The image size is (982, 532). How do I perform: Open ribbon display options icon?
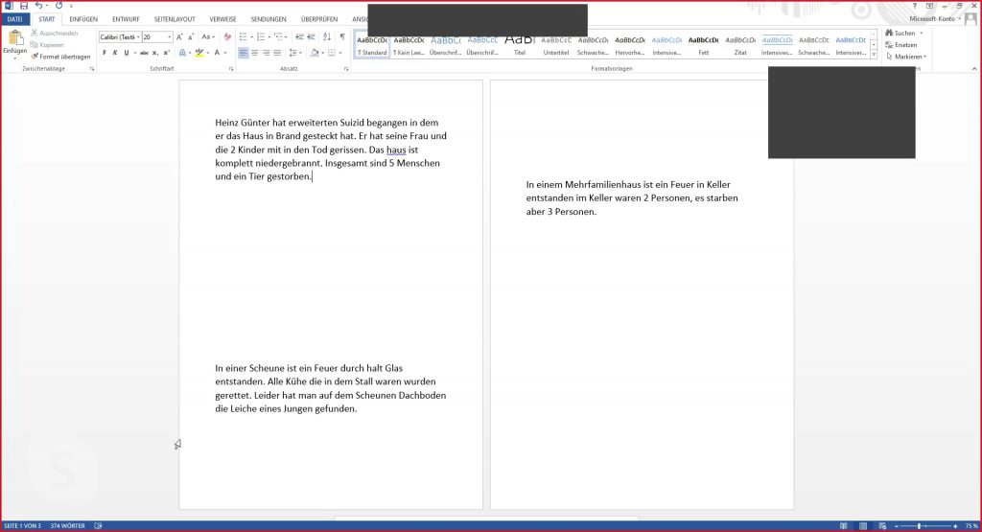pos(929,6)
